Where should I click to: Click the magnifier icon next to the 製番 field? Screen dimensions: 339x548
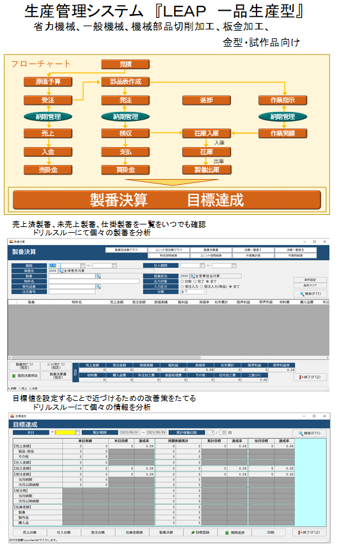click(99, 276)
